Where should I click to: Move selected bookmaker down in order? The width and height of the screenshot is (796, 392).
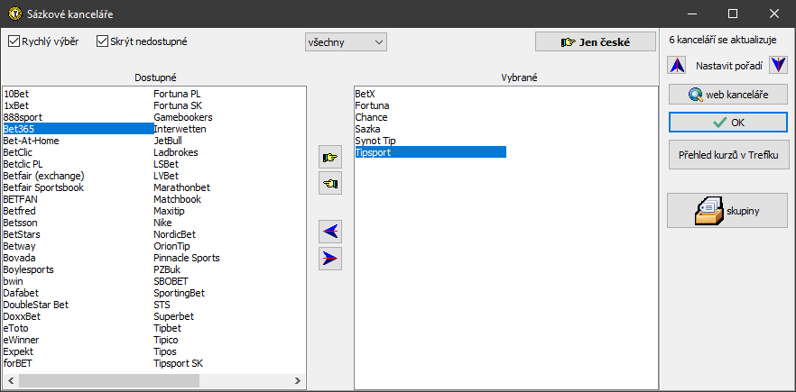click(778, 66)
